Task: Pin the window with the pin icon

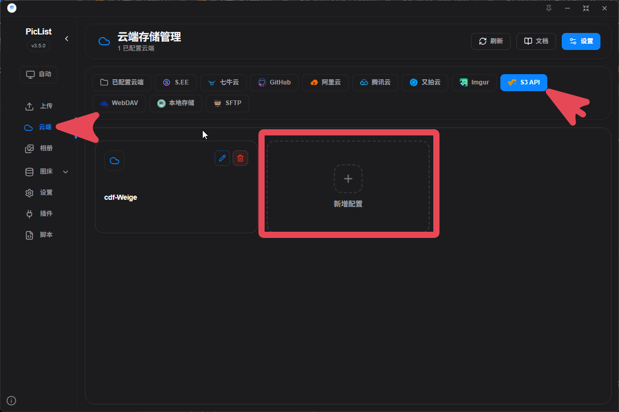Action: [x=549, y=8]
